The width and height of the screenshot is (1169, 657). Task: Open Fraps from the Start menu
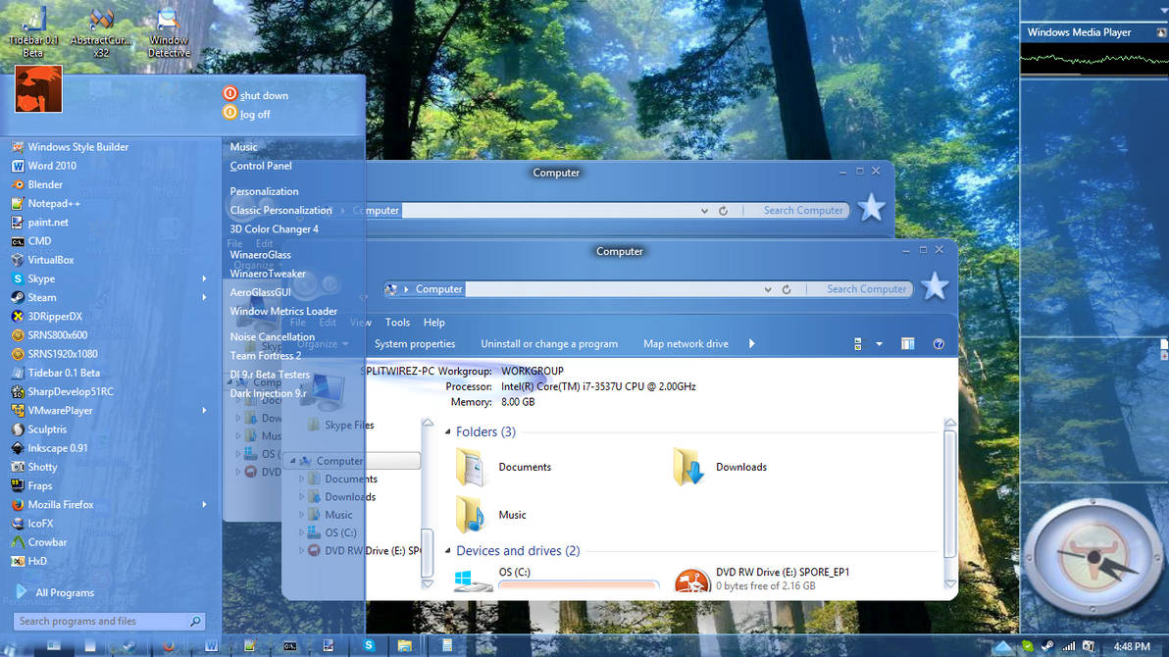coord(32,485)
